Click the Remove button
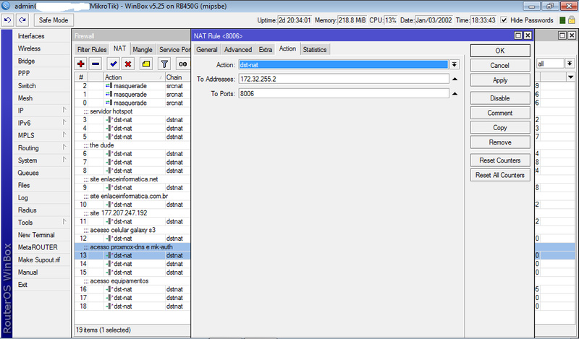Screen dimensions: 579x339 [x=500, y=142]
